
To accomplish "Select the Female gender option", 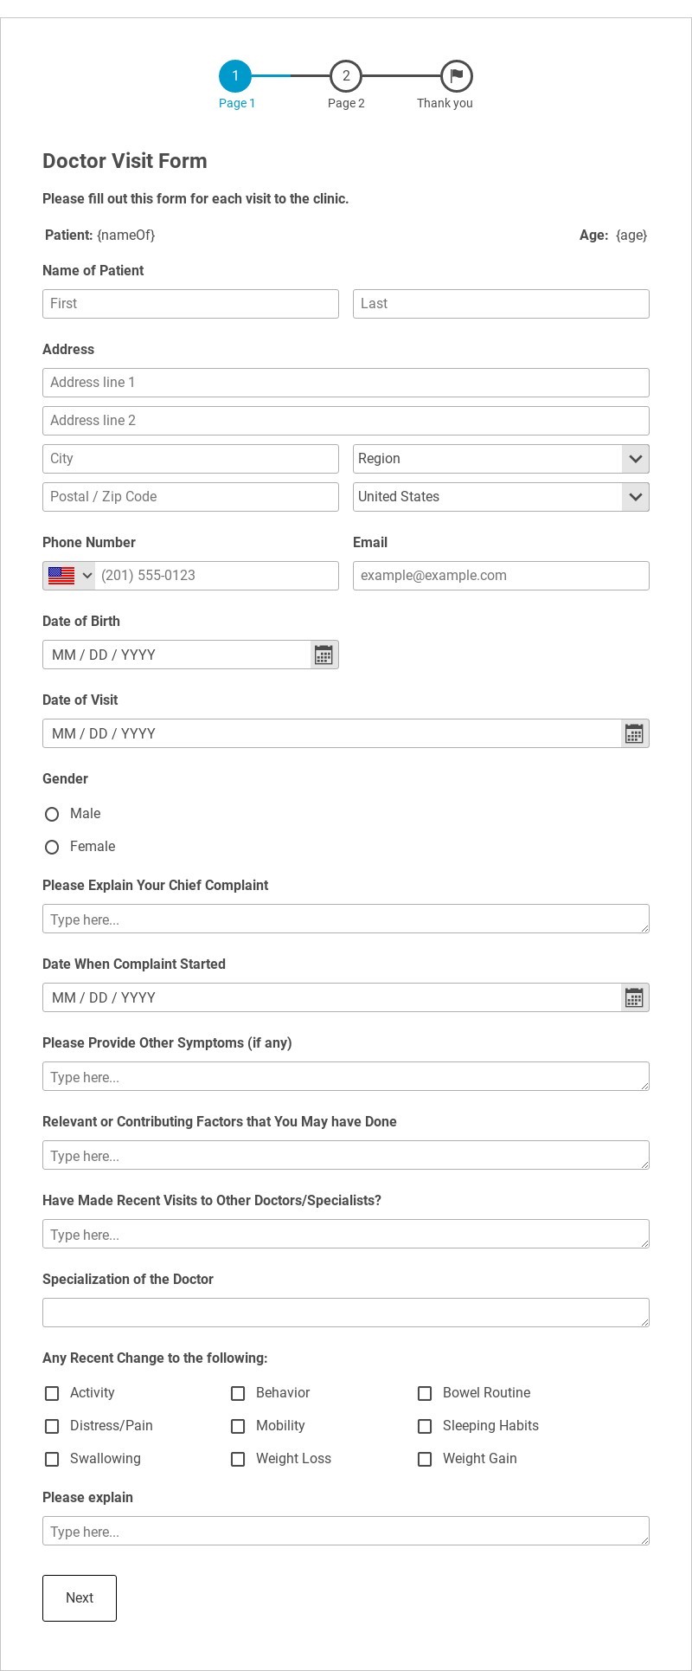I will pyautogui.click(x=52, y=847).
